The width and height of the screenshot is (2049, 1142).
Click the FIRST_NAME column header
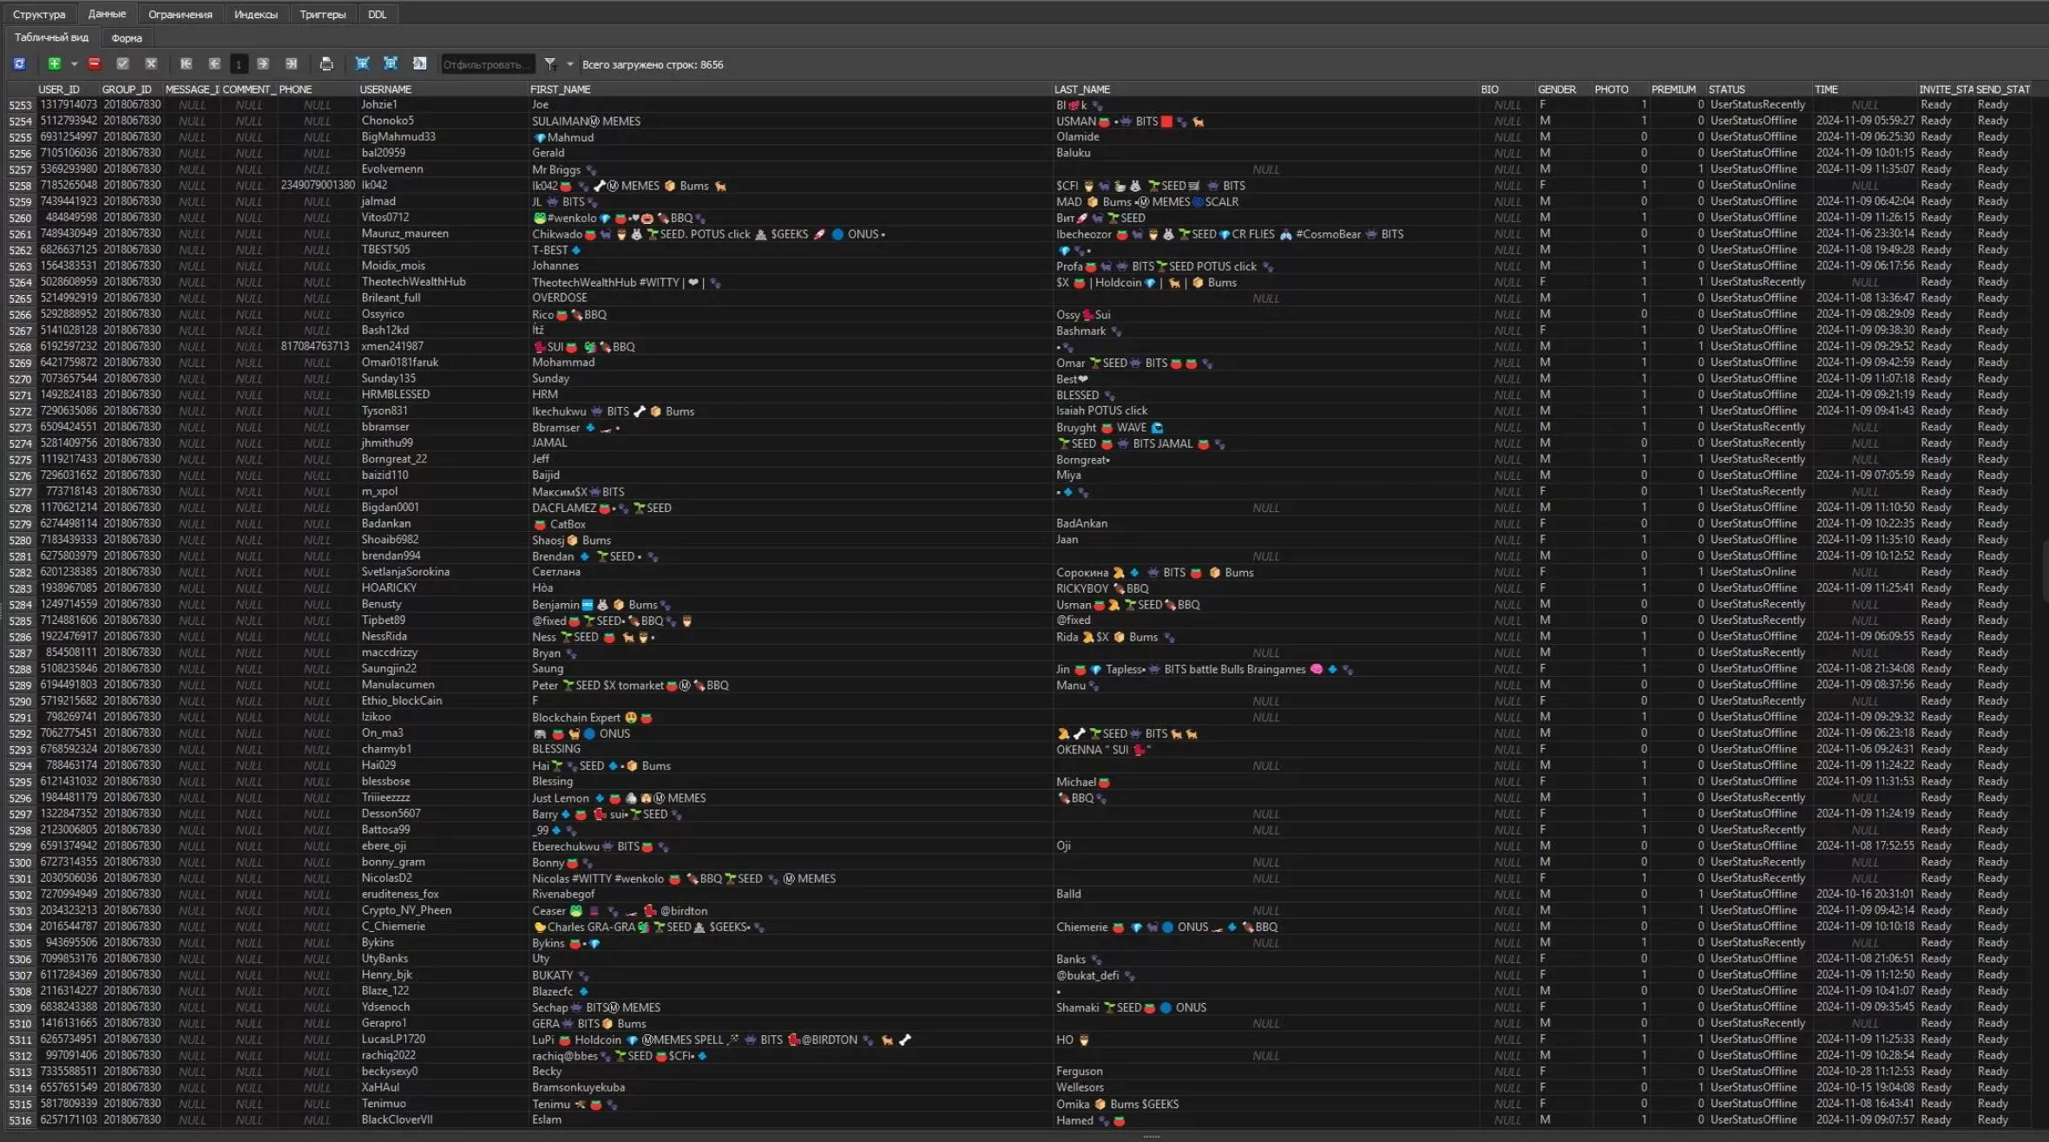pyautogui.click(x=790, y=89)
